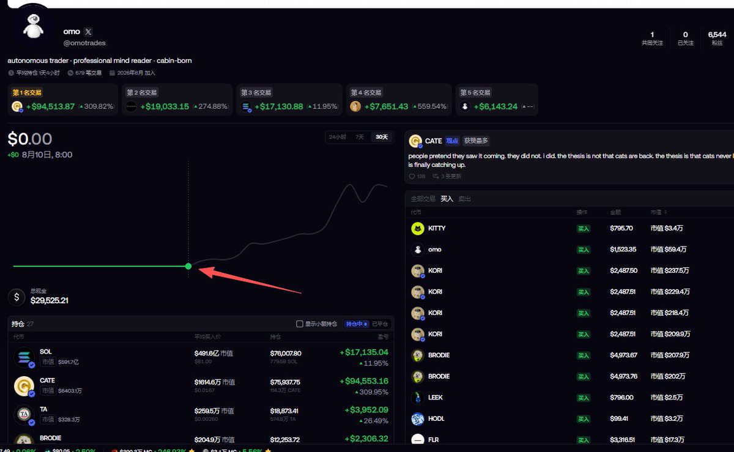Open the FLR token icon in trades
Viewport: 734px width, 452px height.
418,439
